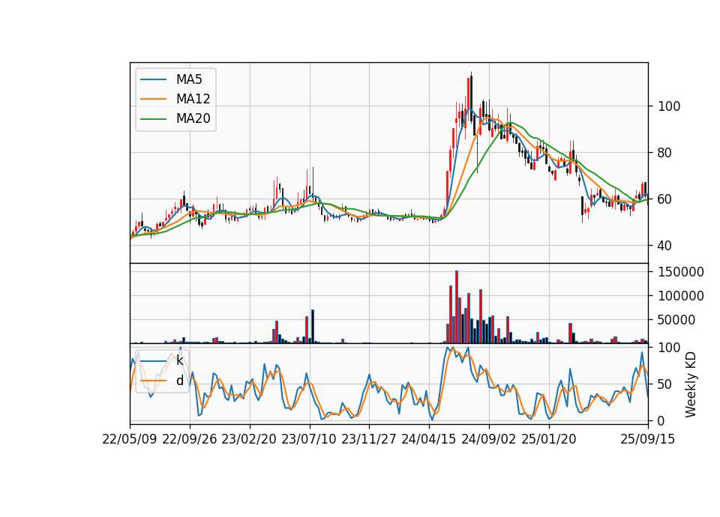Click the 25/09/15 date tick label
This screenshot has width=720, height=517.
click(x=647, y=439)
